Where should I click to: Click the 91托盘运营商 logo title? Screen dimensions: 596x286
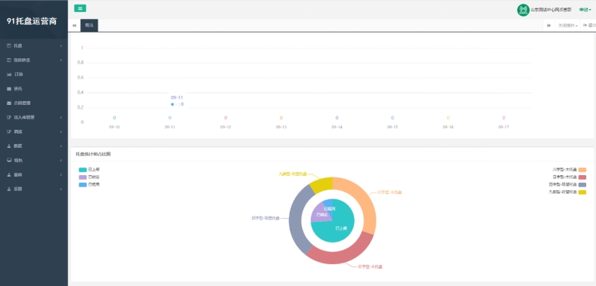[32, 21]
